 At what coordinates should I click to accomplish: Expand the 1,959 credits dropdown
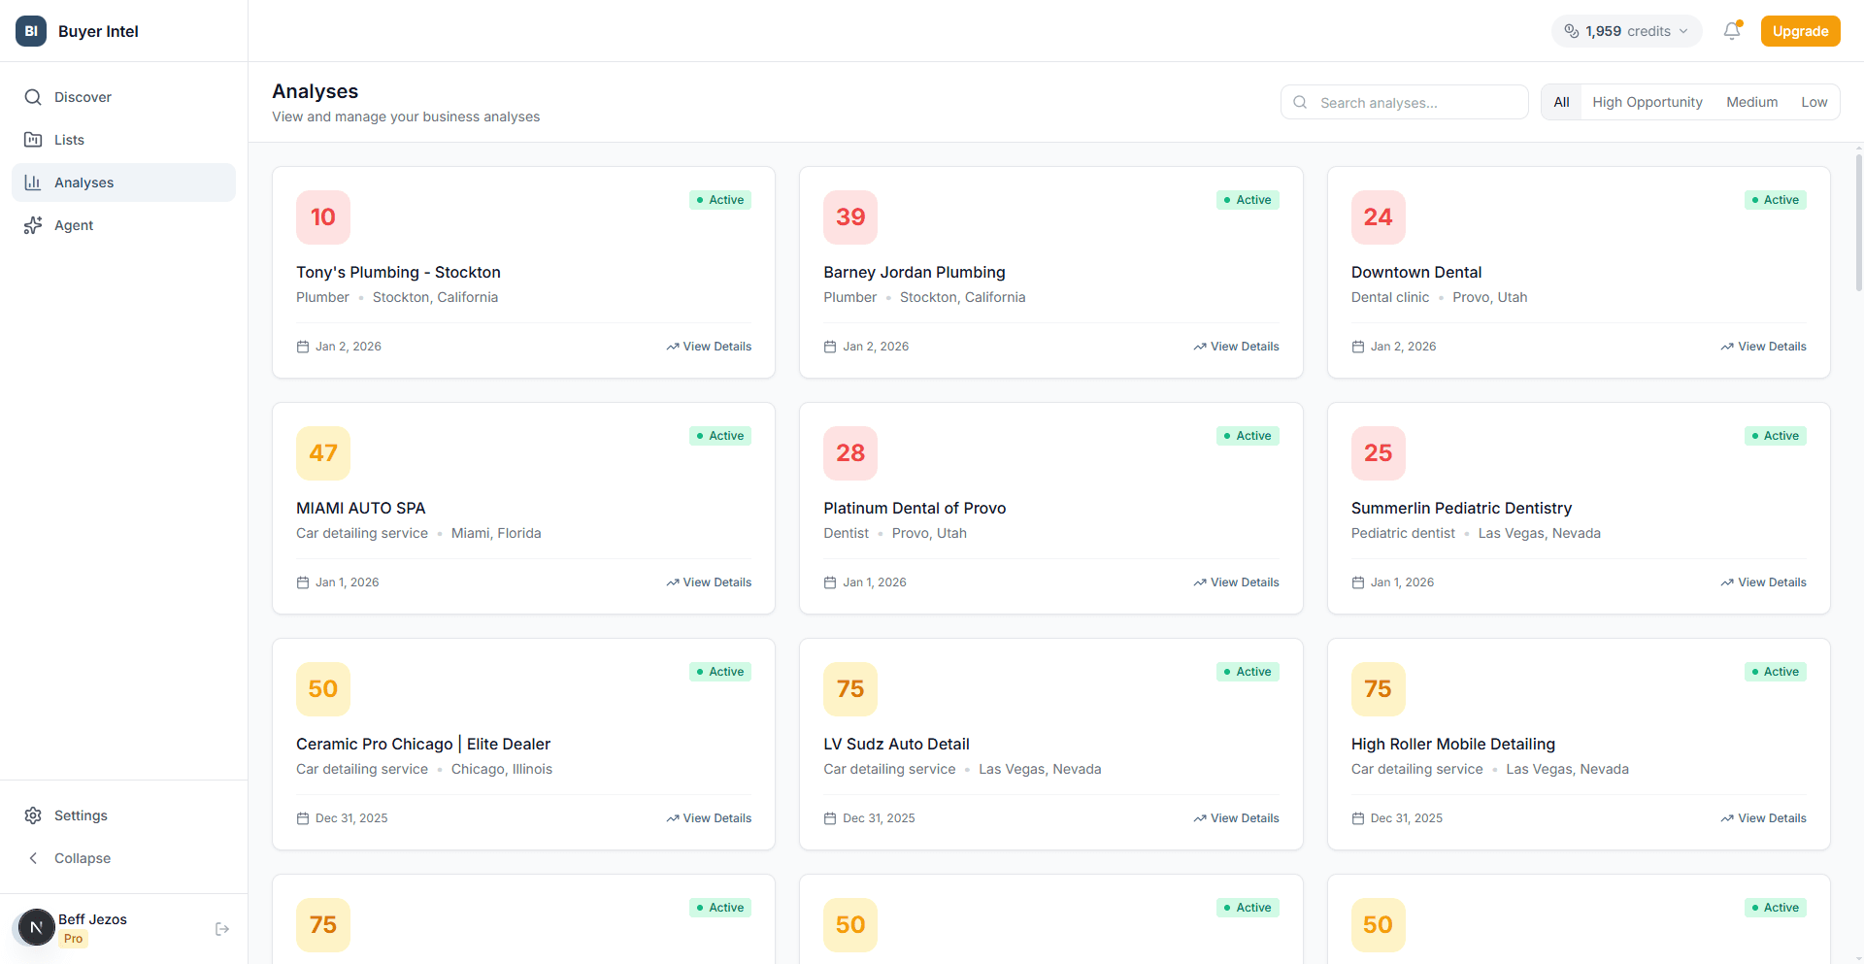coord(1627,31)
